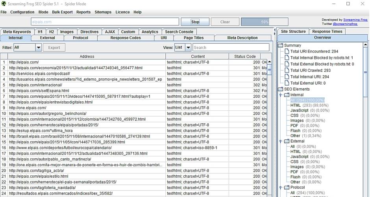Viewport: 370px width, 197px height.
Task: Click the URL field containing elpais.com
Action: pyautogui.click(x=105, y=22)
